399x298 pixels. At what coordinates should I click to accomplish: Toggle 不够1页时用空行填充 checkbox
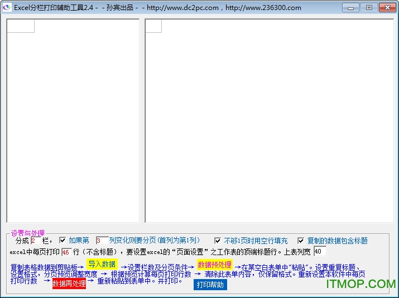(218, 241)
